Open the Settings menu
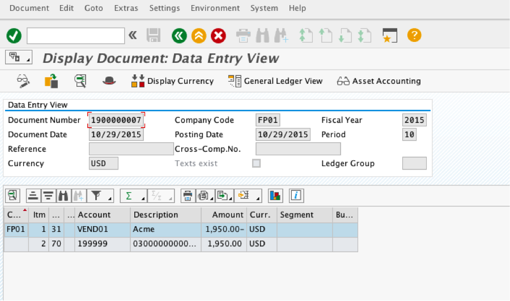The image size is (510, 301). 164,8
